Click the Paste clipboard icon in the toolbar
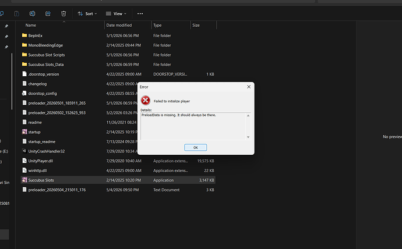Image resolution: width=402 pixels, height=249 pixels. coord(17,13)
